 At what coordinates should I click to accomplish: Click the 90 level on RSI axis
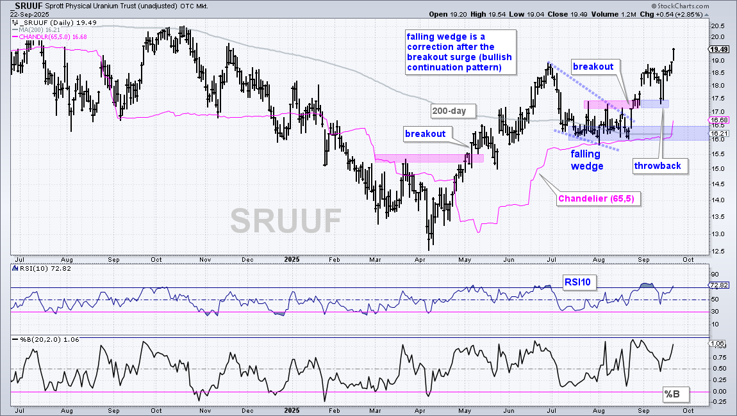[715, 275]
